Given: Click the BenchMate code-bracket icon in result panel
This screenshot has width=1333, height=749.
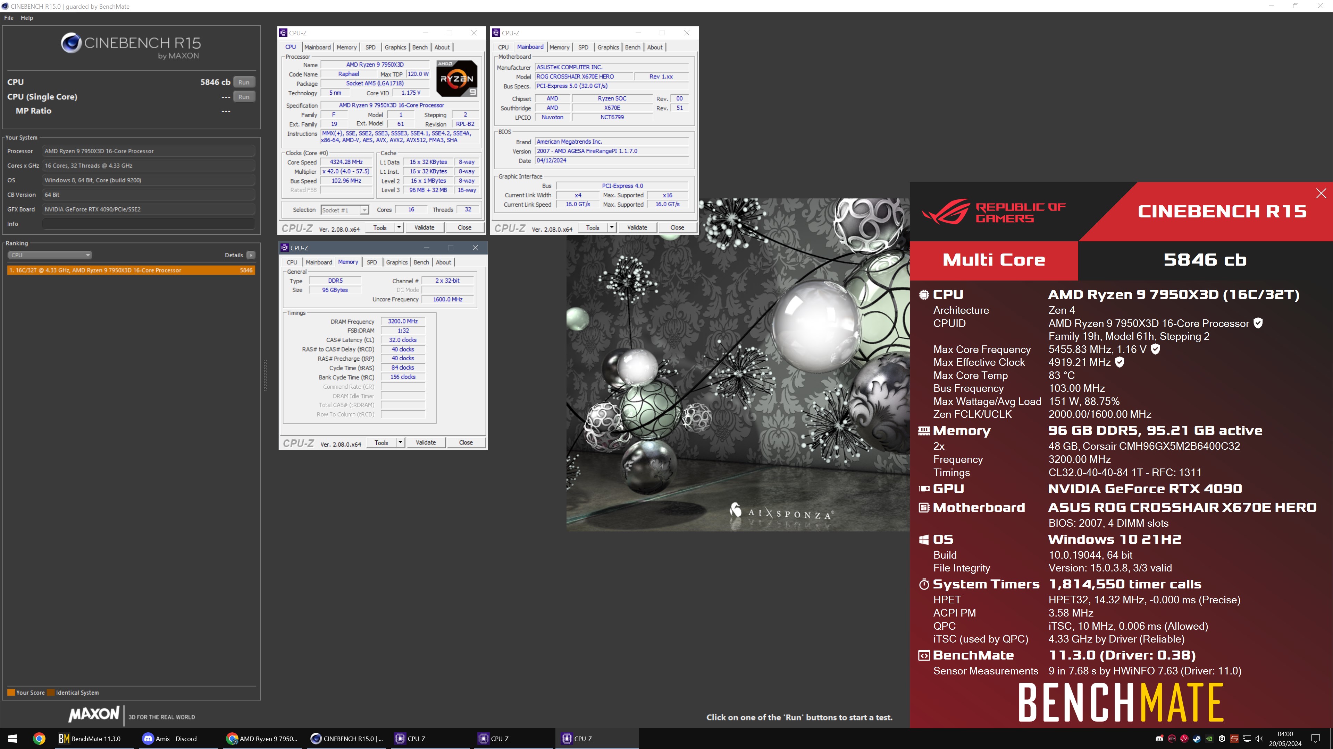Looking at the screenshot, I should 924,655.
